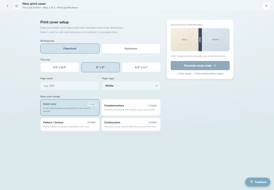The width and height of the screenshot is (274, 190).
Task: Click the 1 credit badge on Solid color
Action: pos(92,104)
